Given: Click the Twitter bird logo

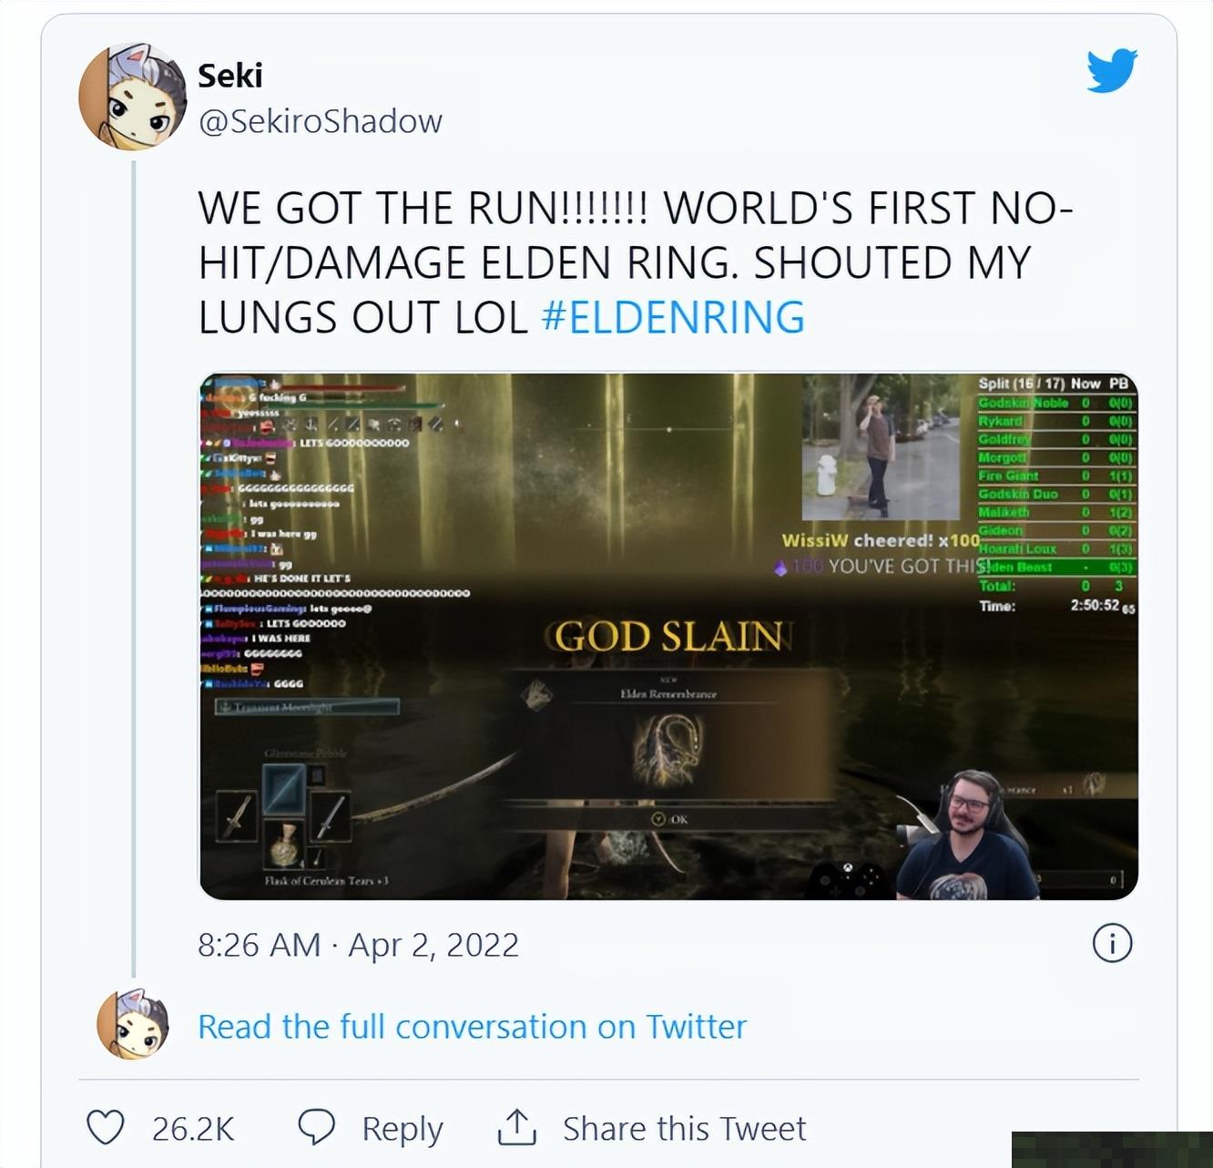Looking at the screenshot, I should coord(1112,71).
